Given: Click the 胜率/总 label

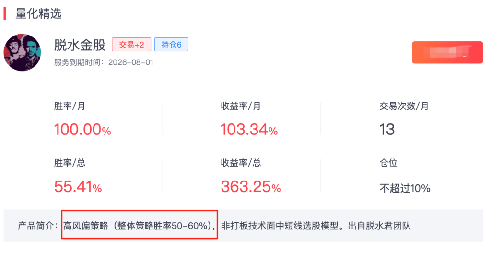Looking at the screenshot, I should (70, 163).
